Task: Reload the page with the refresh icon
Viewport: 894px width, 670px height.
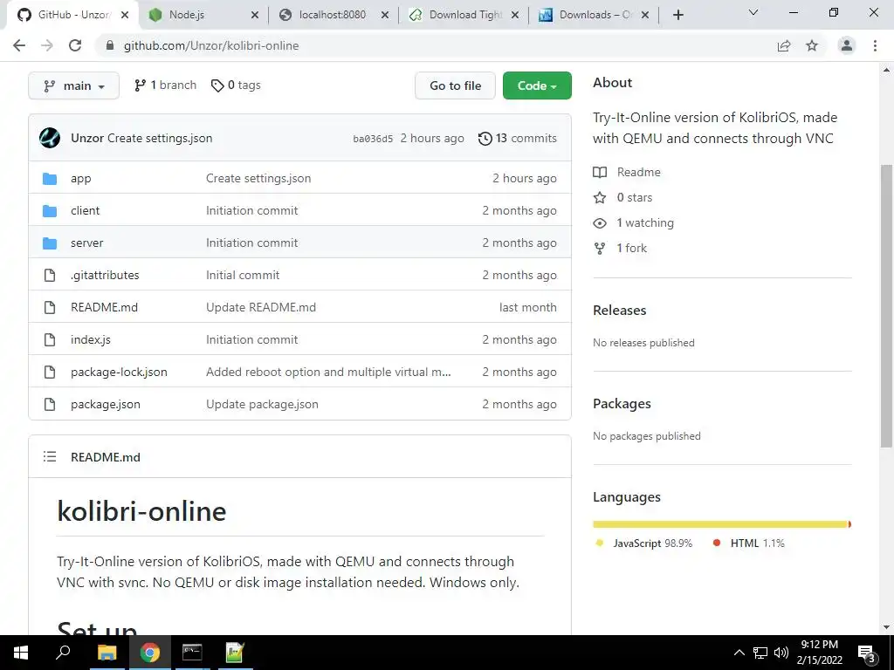Action: point(75,45)
